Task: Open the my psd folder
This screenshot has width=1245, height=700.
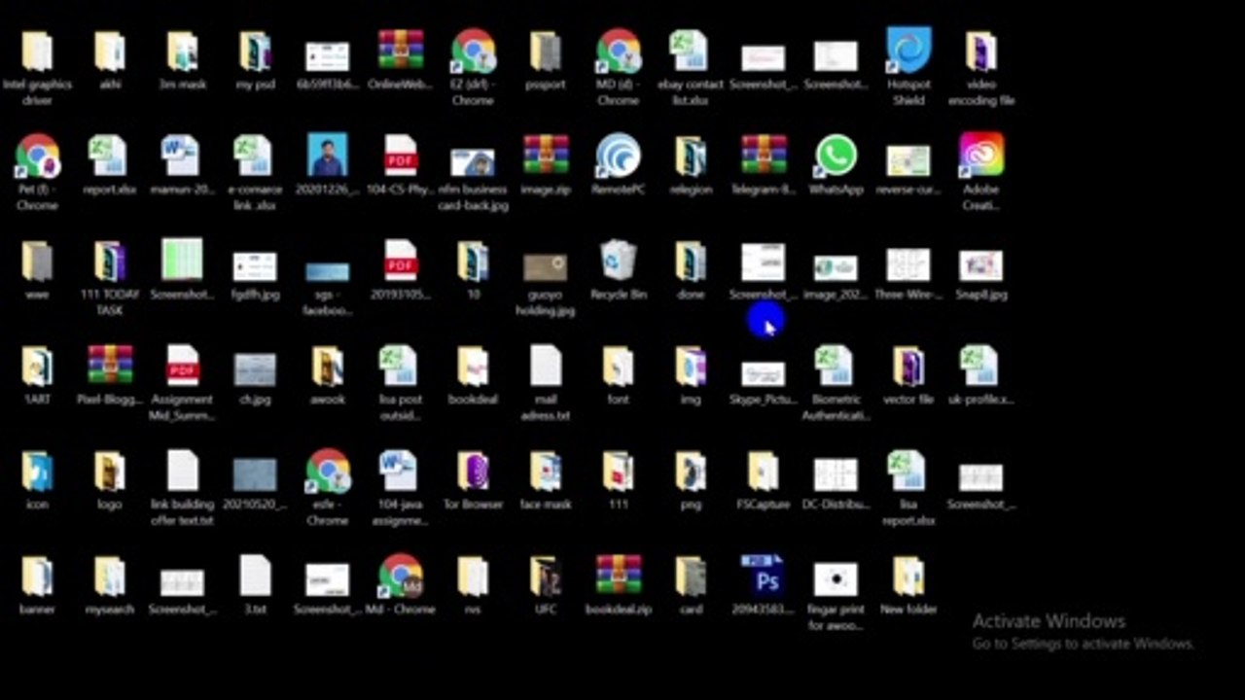Action: (x=255, y=52)
